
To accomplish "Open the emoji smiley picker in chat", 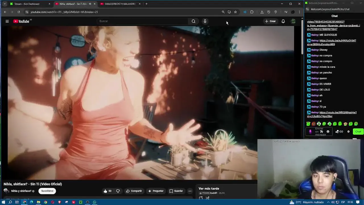I will click(328, 132).
